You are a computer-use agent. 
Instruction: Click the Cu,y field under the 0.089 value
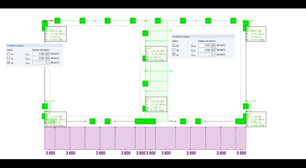pyautogui.click(x=39, y=58)
